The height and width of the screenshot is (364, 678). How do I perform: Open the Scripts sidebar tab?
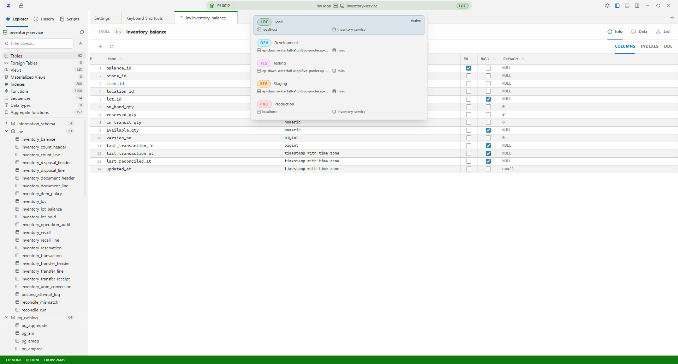click(70, 19)
